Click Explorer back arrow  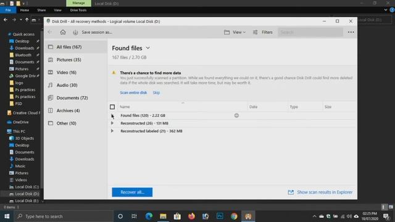pos(6,20)
